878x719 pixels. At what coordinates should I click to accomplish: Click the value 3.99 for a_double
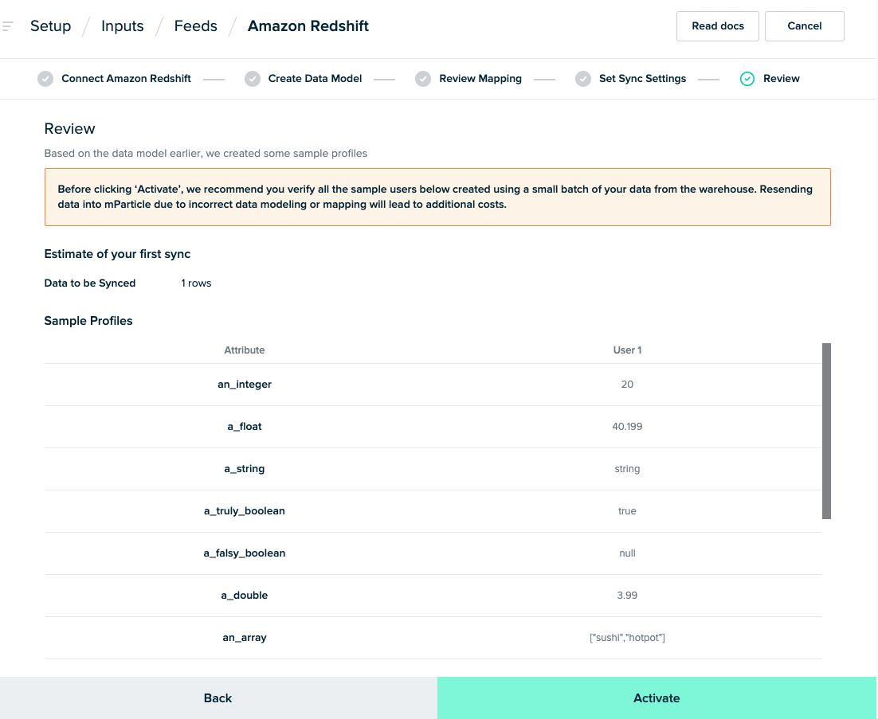627,596
